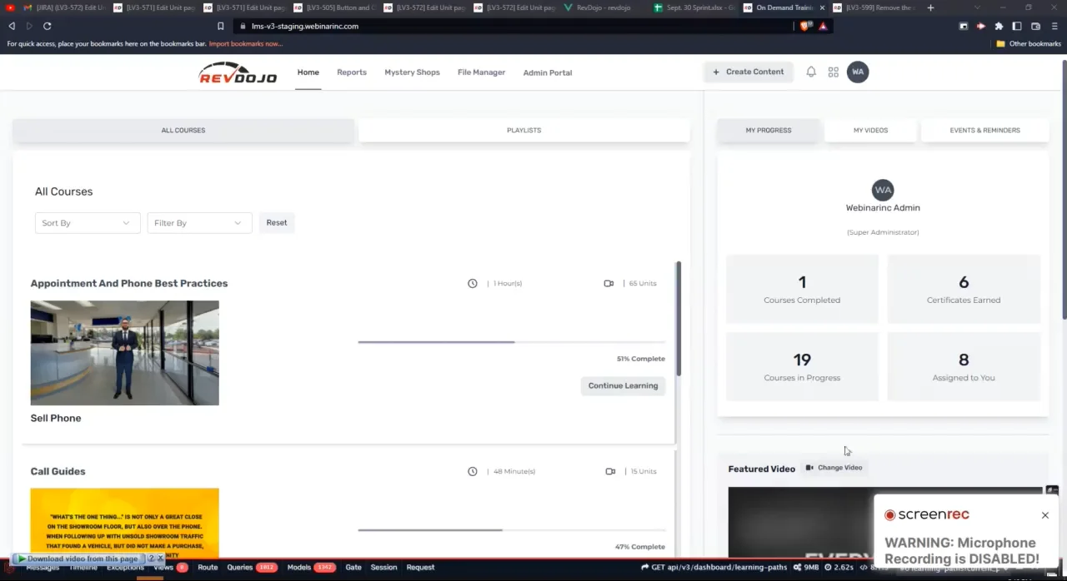Go to the Home nav item
The image size is (1067, 581).
click(x=308, y=72)
